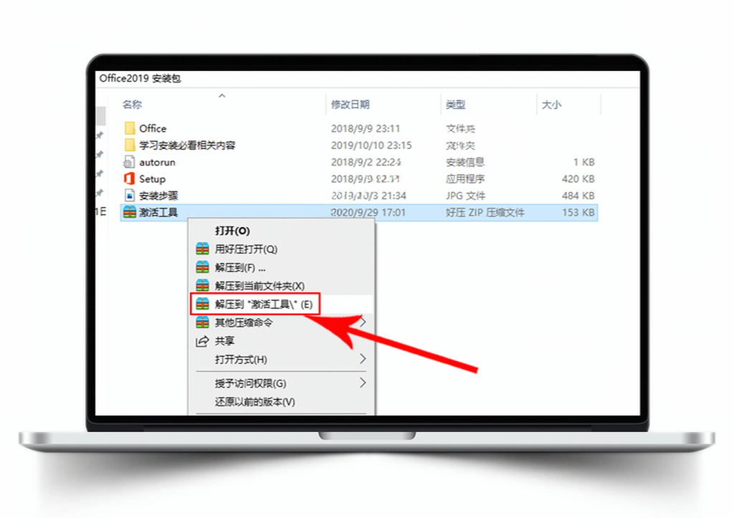Image resolution: width=734 pixels, height=518 pixels.
Task: Click the icon beside 用好压打开(Q)
Action: pyautogui.click(x=202, y=249)
